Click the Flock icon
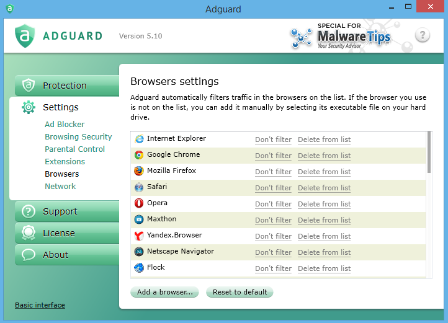Image resolution: width=448 pixels, height=323 pixels. (x=139, y=268)
